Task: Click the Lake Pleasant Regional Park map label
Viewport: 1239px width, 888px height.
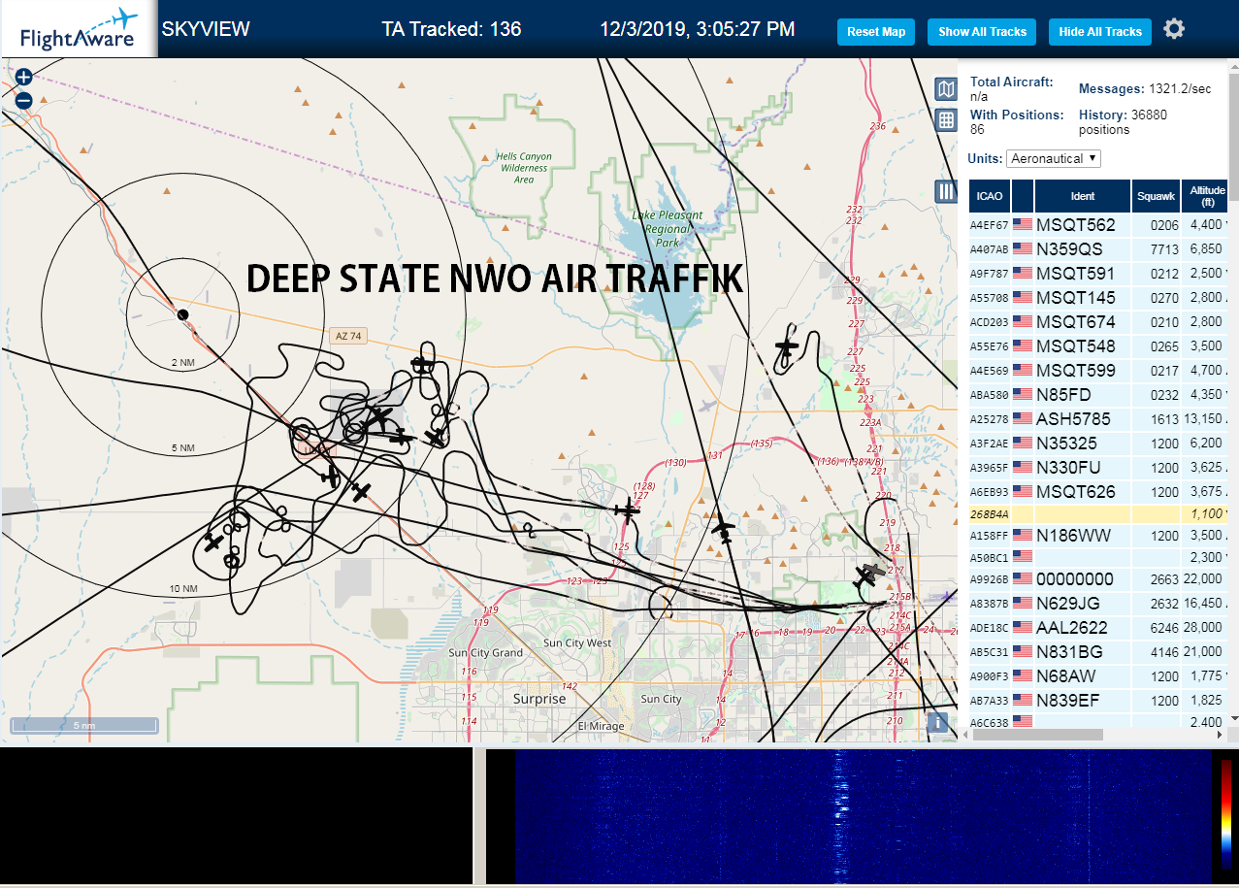Action: 667,229
